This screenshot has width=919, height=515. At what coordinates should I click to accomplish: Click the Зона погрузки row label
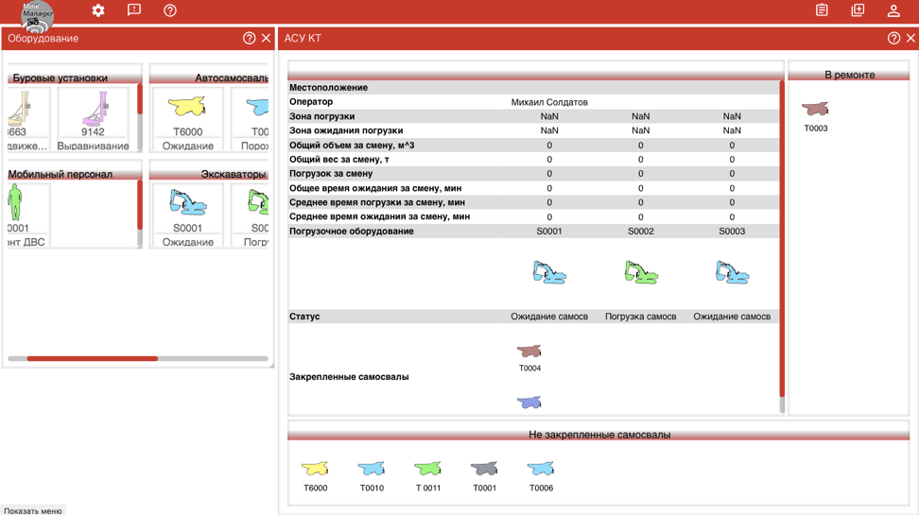pos(321,116)
